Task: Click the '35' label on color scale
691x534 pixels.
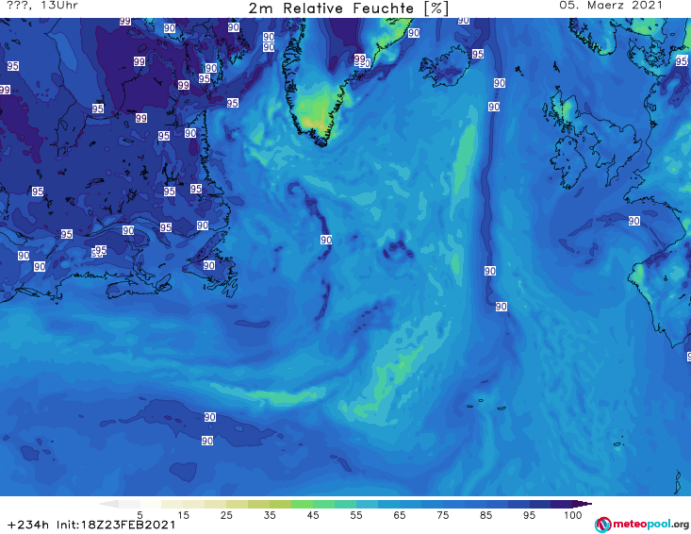Action: point(270,515)
